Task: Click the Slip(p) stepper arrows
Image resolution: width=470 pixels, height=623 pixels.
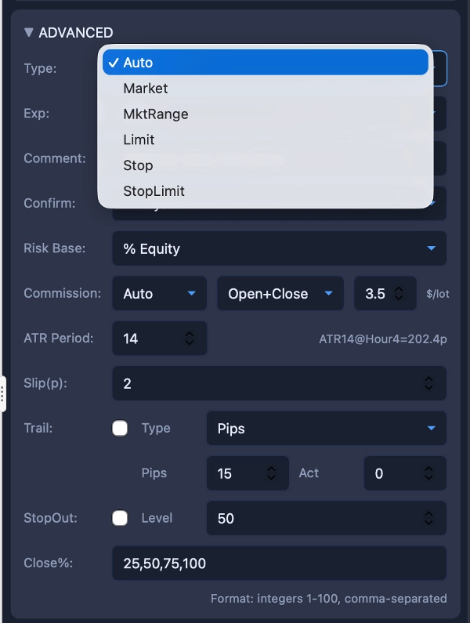Action: click(428, 383)
